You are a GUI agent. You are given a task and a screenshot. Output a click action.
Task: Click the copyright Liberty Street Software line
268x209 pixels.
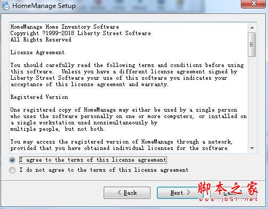point(81,33)
